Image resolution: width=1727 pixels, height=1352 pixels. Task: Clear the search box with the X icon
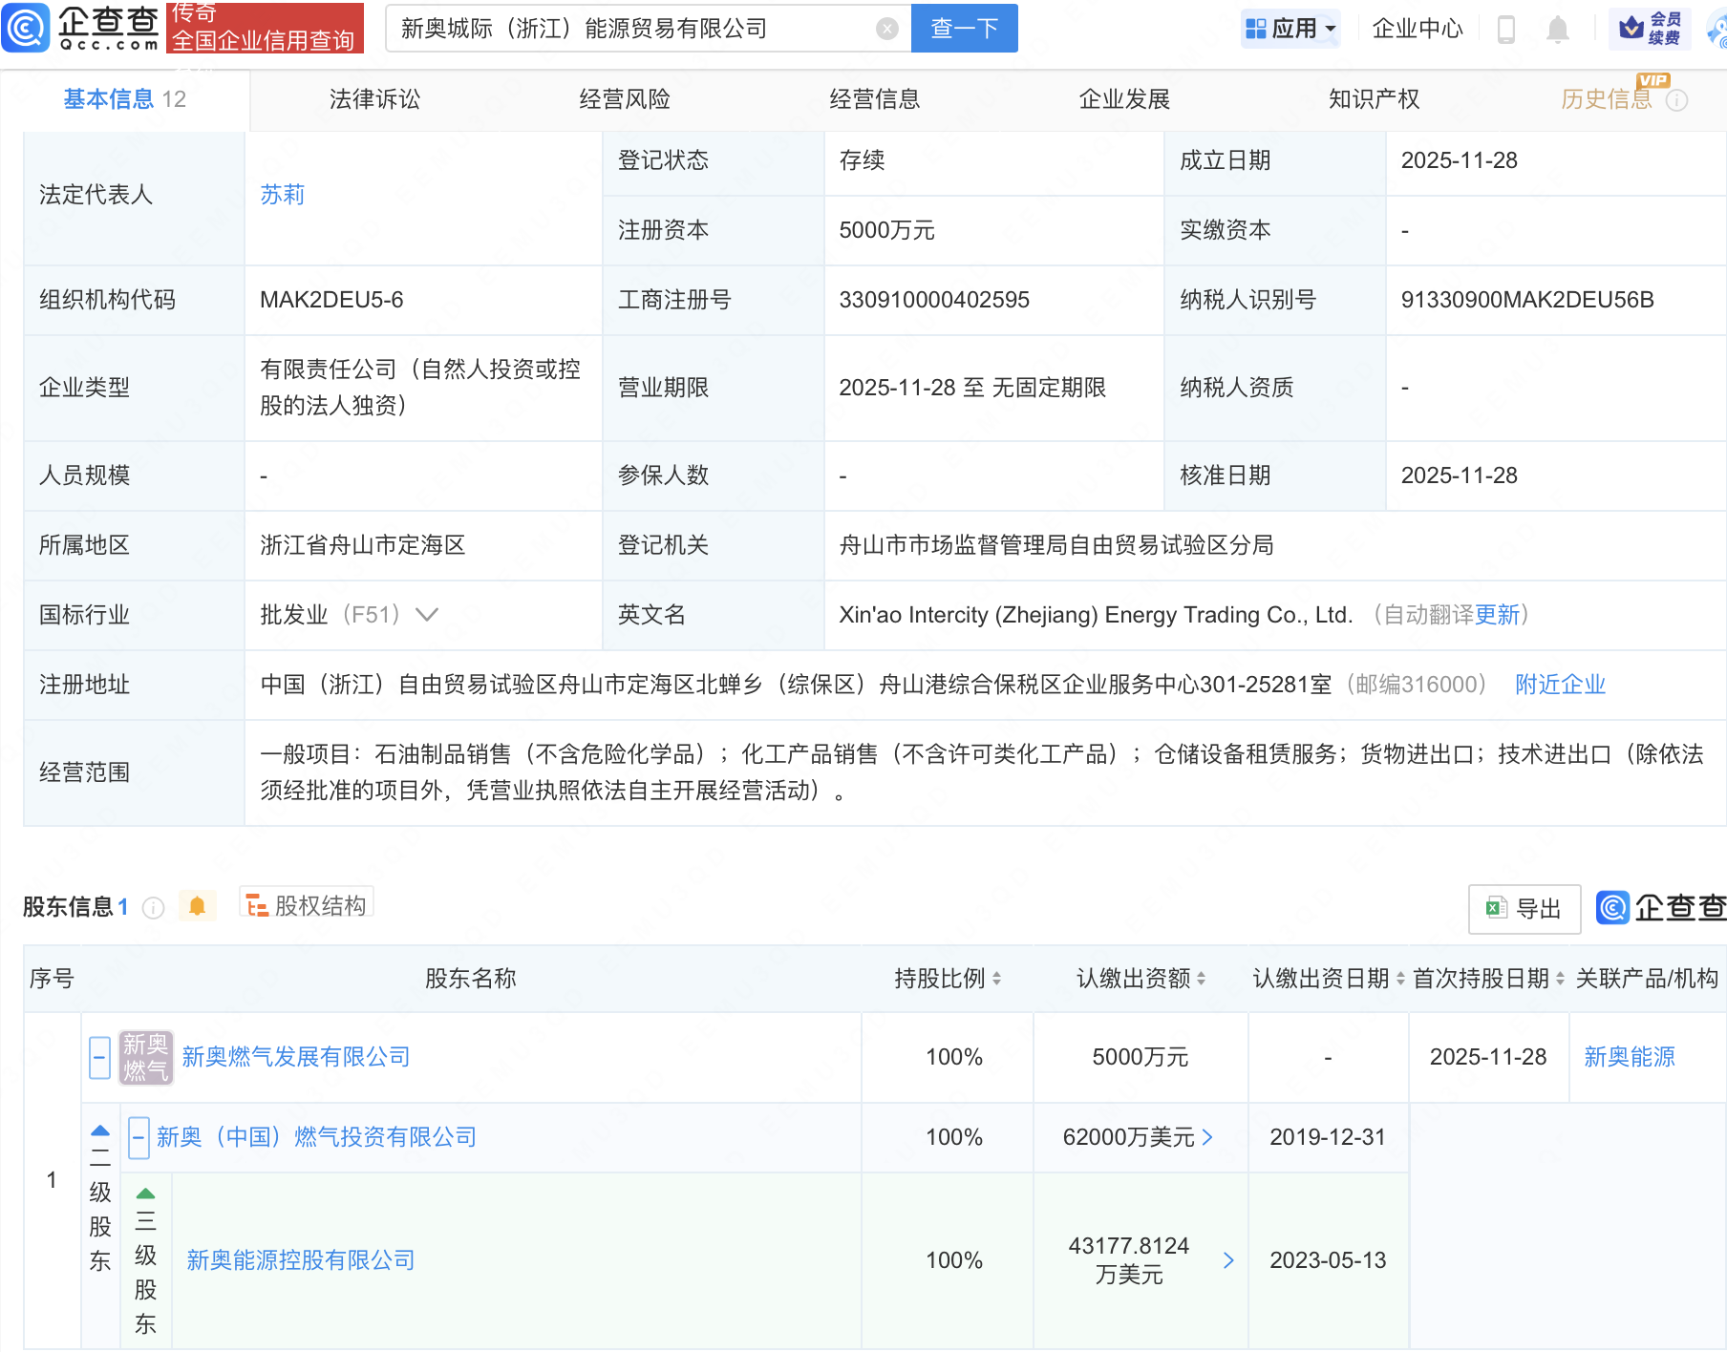(886, 29)
